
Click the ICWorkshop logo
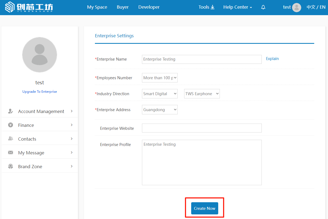[x=29, y=7]
